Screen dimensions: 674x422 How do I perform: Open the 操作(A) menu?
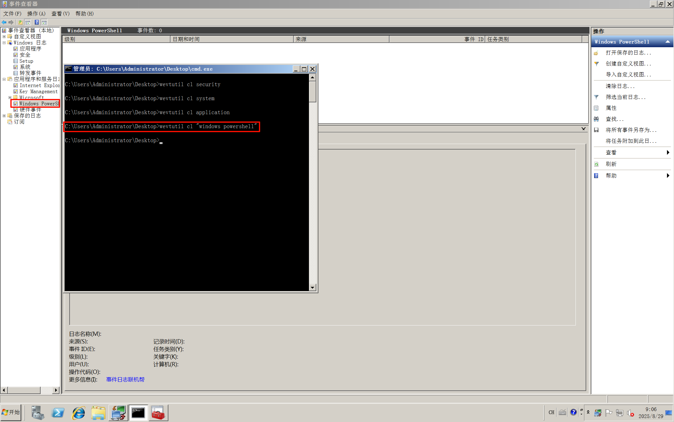[x=36, y=14]
